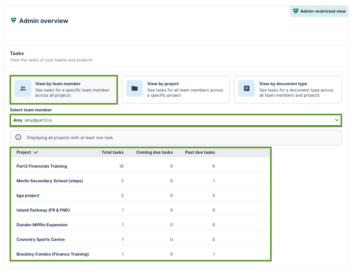Open Coventry Sports Centre project
The image size is (354, 275).
141,239
